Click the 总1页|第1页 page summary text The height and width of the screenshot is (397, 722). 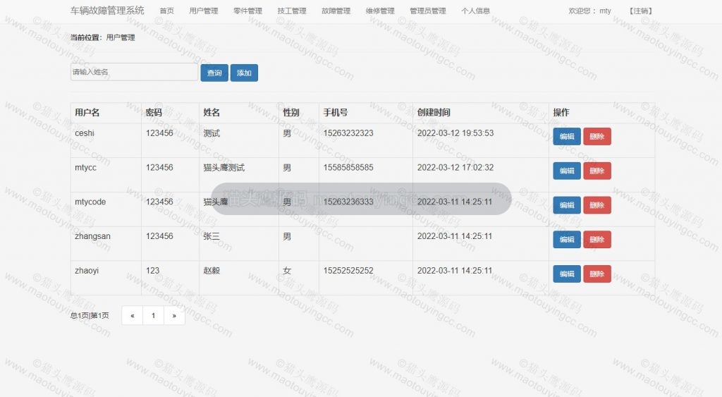point(90,315)
